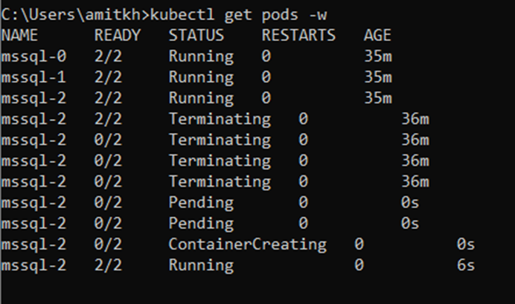Click the AGE column header
Image resolution: width=515 pixels, height=304 pixels.
point(377,35)
